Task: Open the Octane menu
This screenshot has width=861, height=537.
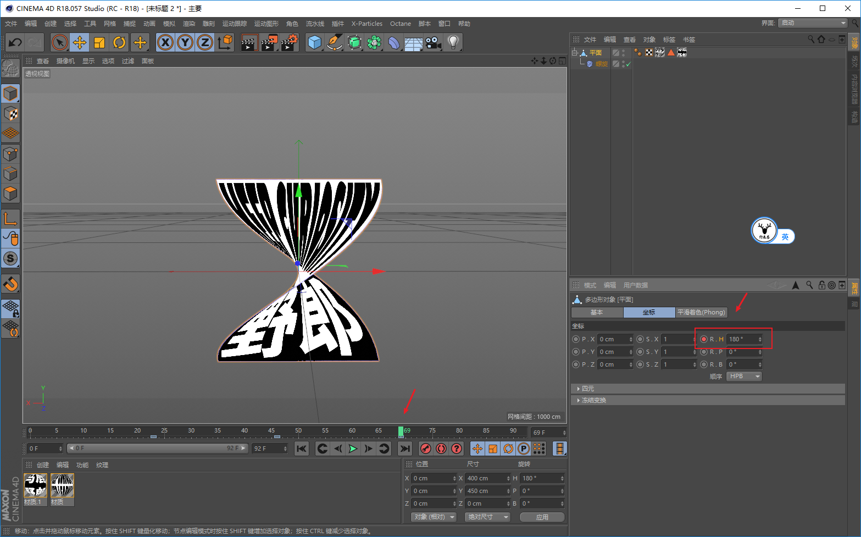Action: (401, 24)
